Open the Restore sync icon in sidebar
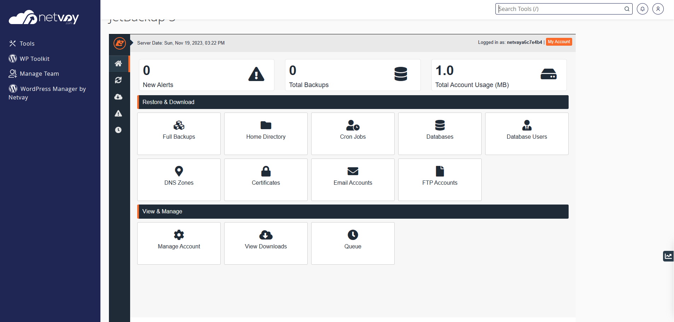 [118, 80]
